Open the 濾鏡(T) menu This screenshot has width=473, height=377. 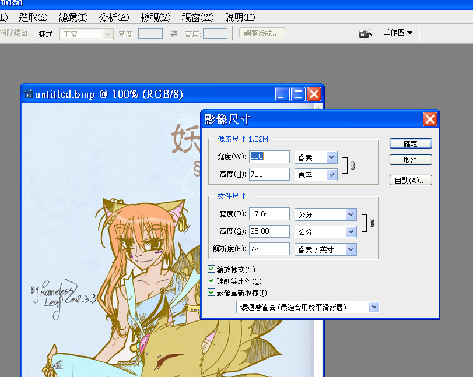73,17
